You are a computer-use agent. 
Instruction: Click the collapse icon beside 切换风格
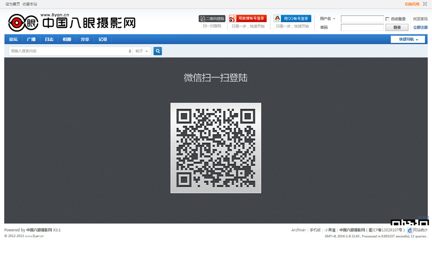[425, 4]
